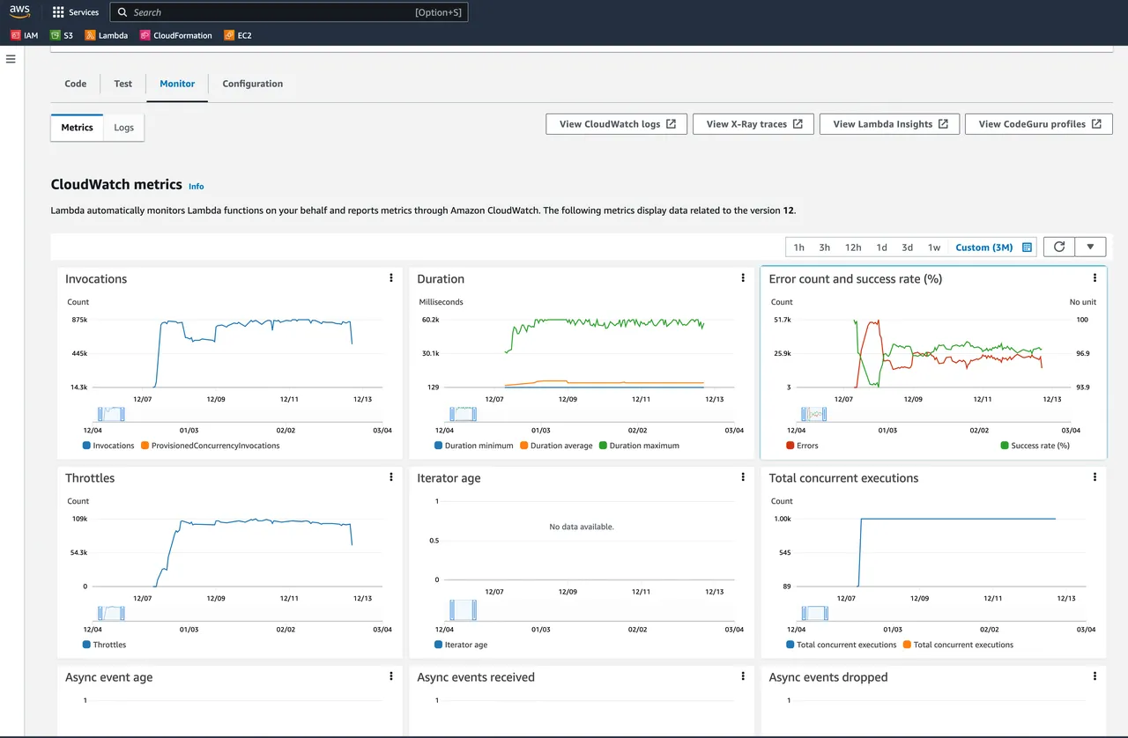Screen dimensions: 1128x738
Task: Open CloudFormation shortcut in favorites bar
Action: 176,35
